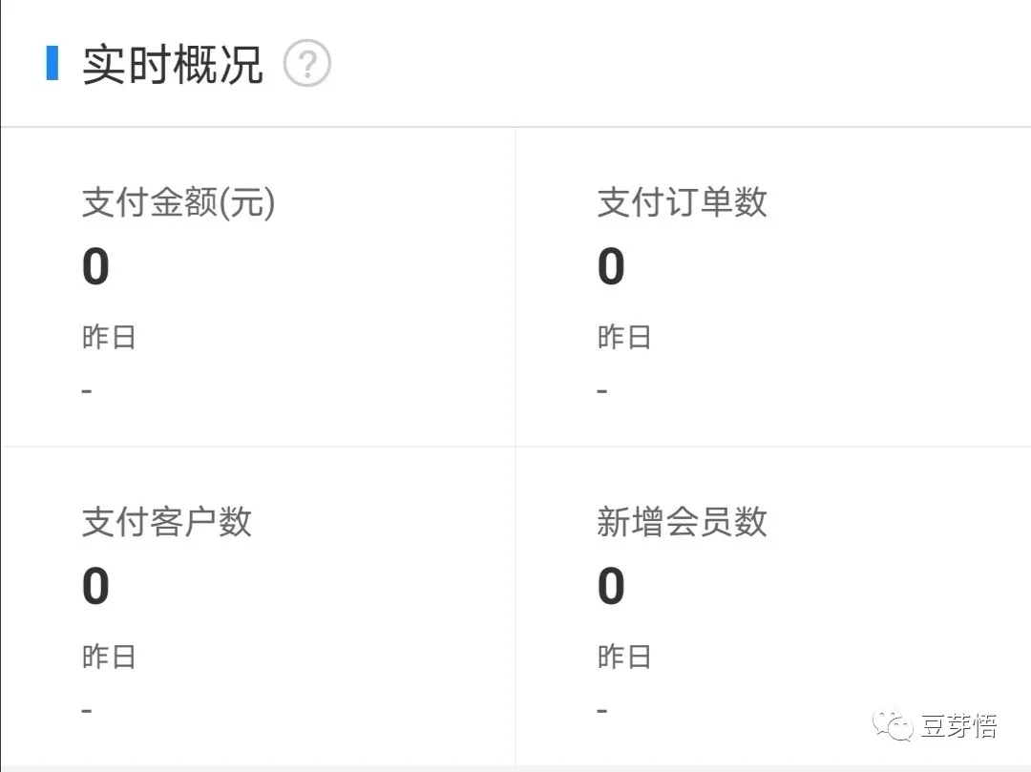The height and width of the screenshot is (772, 1031).
Task: Expand yesterday's data under 支付客户数
Action: coord(108,657)
